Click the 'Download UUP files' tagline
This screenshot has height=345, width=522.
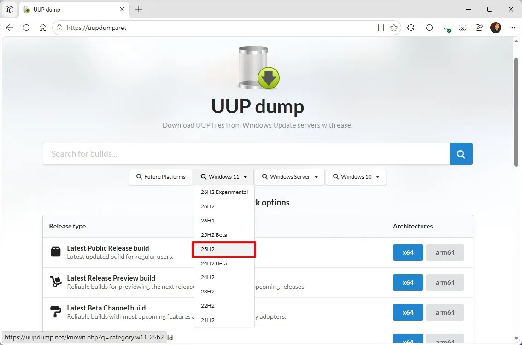click(258, 125)
